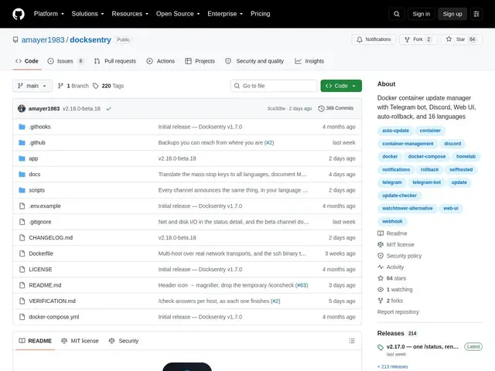Expand the Solutions menu
This screenshot has width=495, height=371.
point(87,14)
